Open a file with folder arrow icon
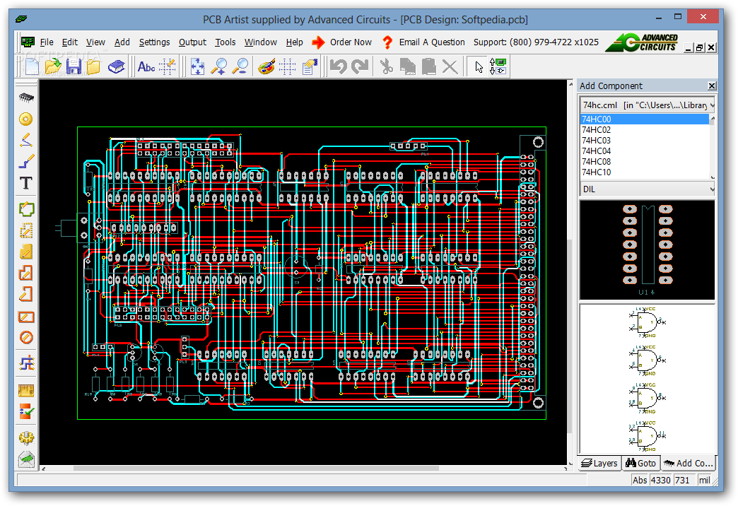Viewport: 738px width, 506px height. click(x=53, y=66)
